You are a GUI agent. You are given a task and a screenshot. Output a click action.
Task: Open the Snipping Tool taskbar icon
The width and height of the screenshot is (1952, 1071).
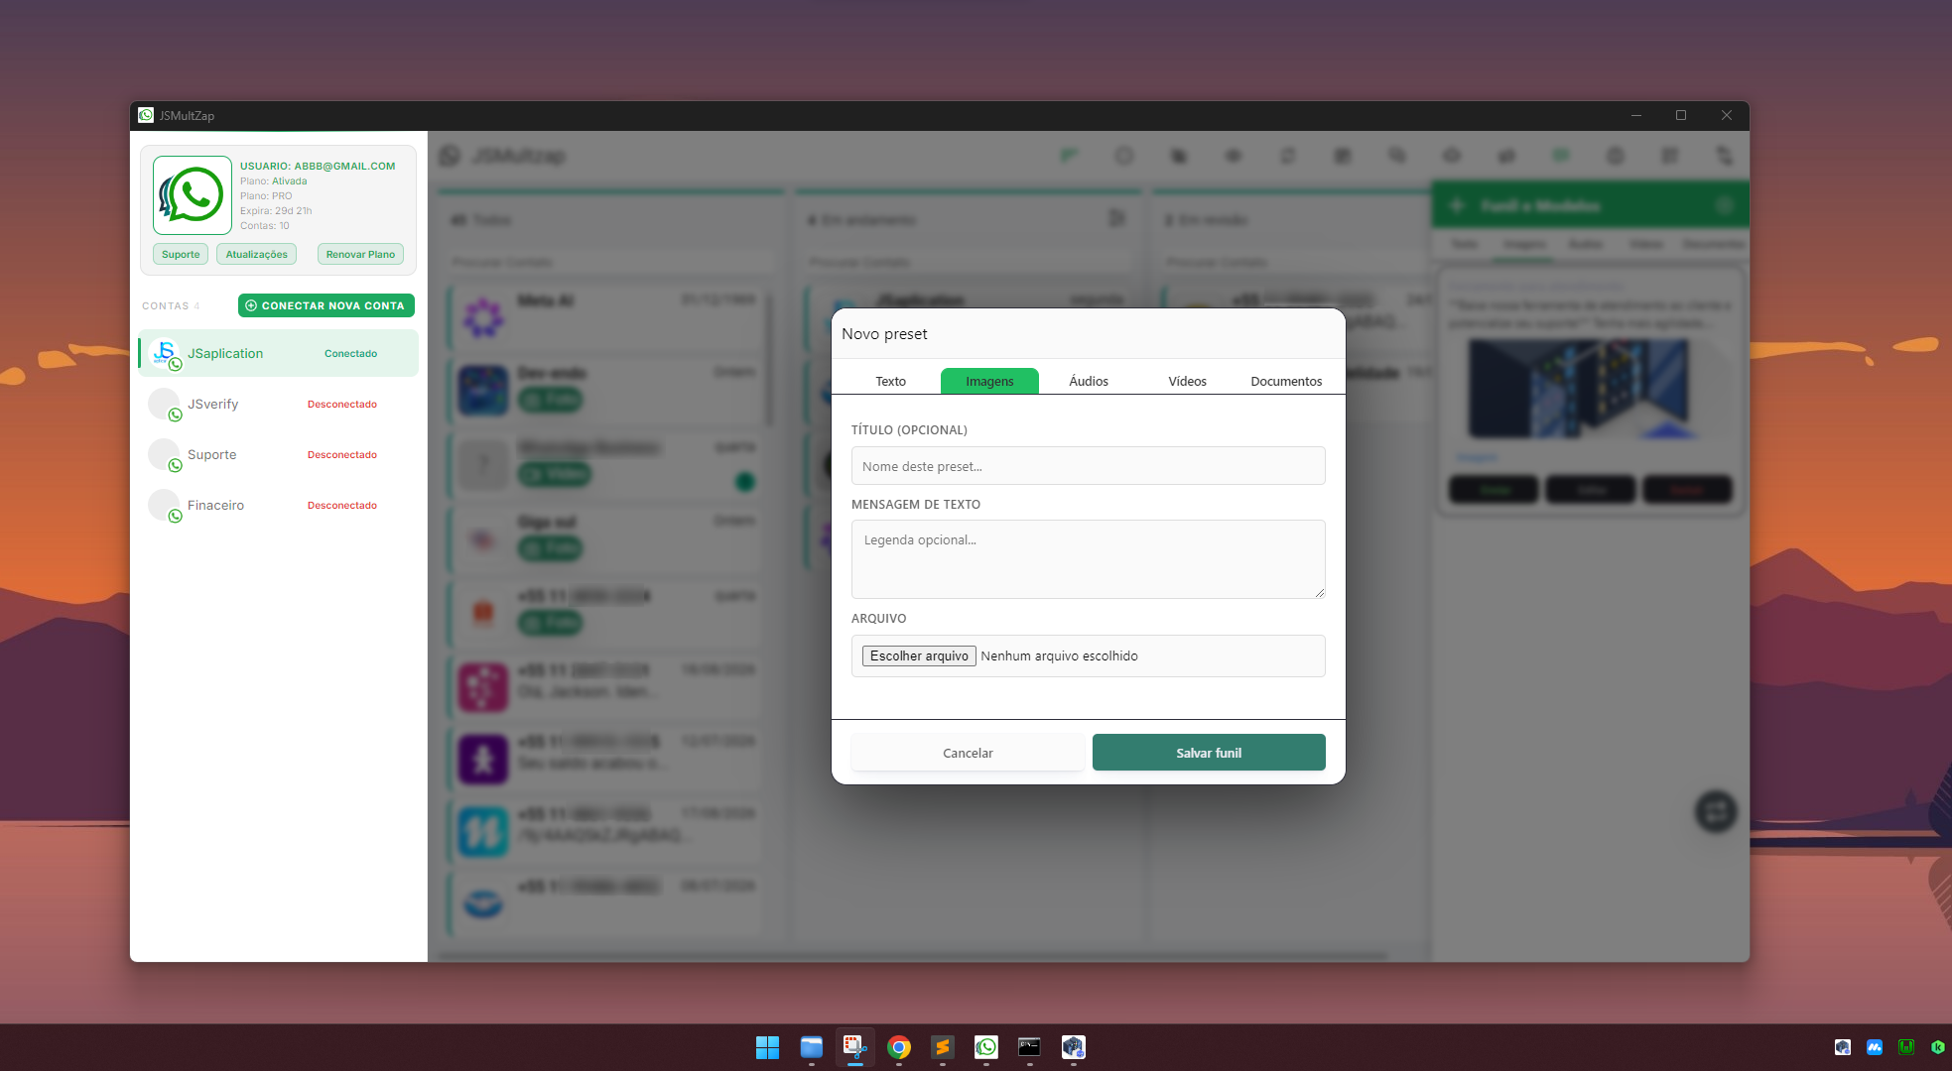tap(854, 1047)
